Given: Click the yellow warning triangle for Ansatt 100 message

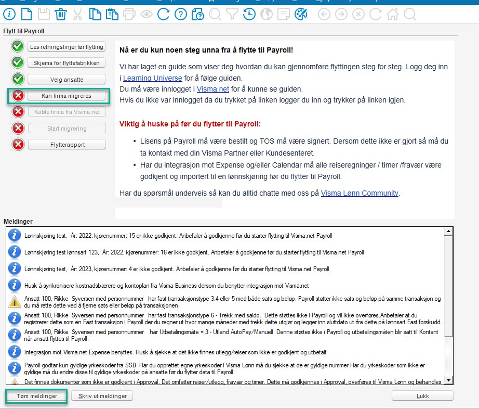Looking at the screenshot, I should pos(15,302).
